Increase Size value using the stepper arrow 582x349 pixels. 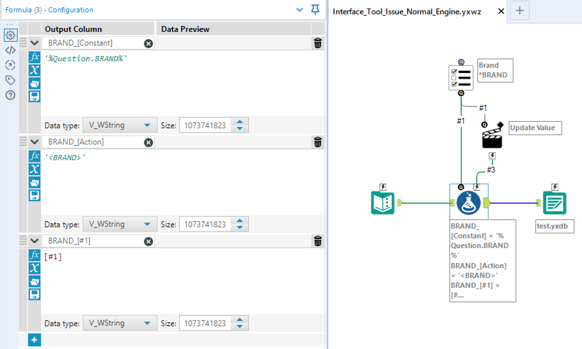click(x=240, y=122)
